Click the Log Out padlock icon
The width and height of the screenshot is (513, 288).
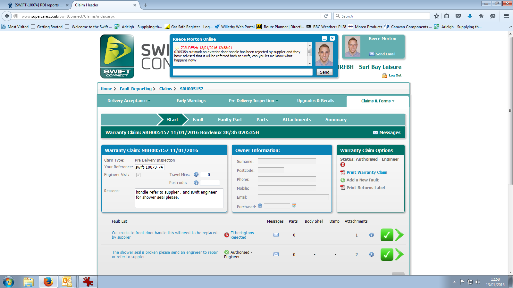(x=384, y=75)
